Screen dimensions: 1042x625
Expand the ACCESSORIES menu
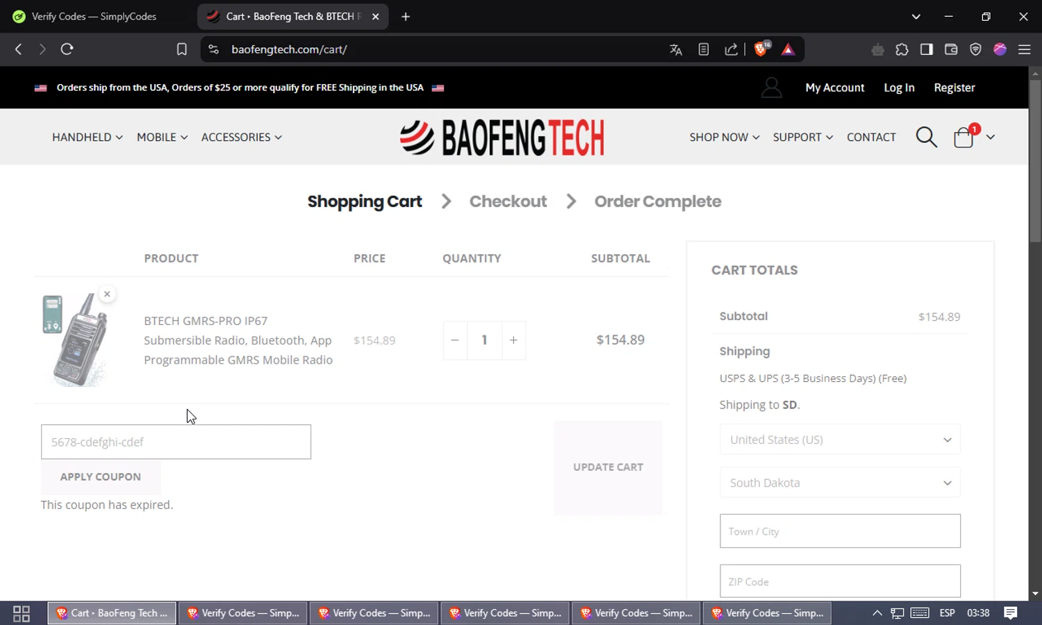coord(242,137)
